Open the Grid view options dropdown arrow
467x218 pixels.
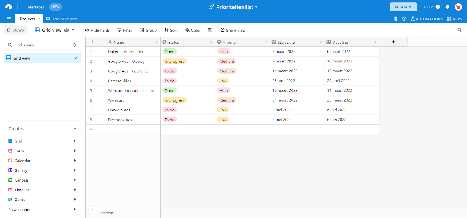pyautogui.click(x=73, y=30)
